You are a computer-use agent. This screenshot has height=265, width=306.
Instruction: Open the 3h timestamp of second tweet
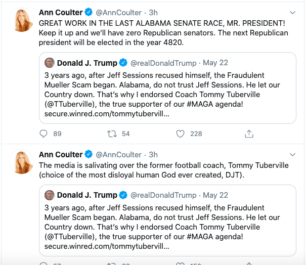pos(153,155)
